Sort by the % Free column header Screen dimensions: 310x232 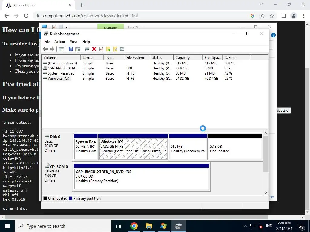coord(236,58)
